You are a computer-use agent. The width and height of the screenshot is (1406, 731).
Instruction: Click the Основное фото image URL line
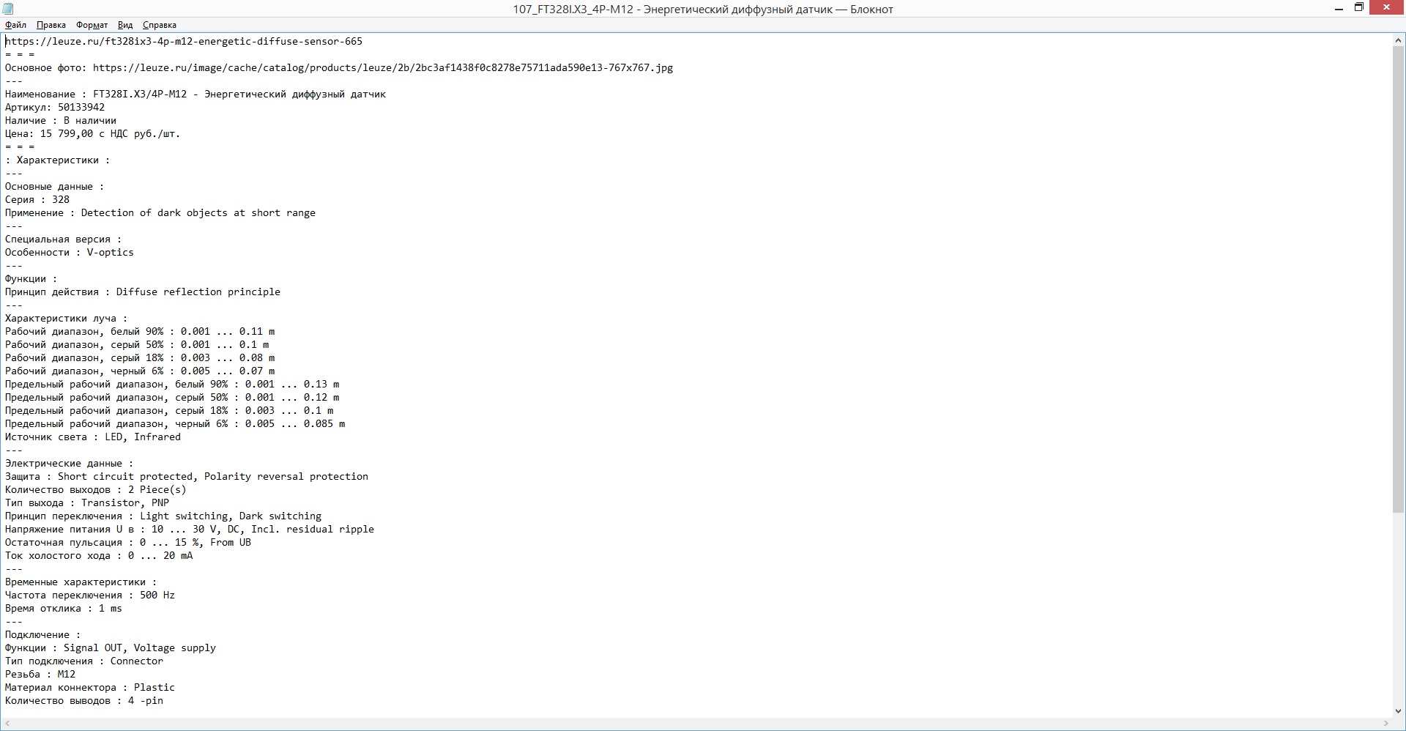click(339, 67)
